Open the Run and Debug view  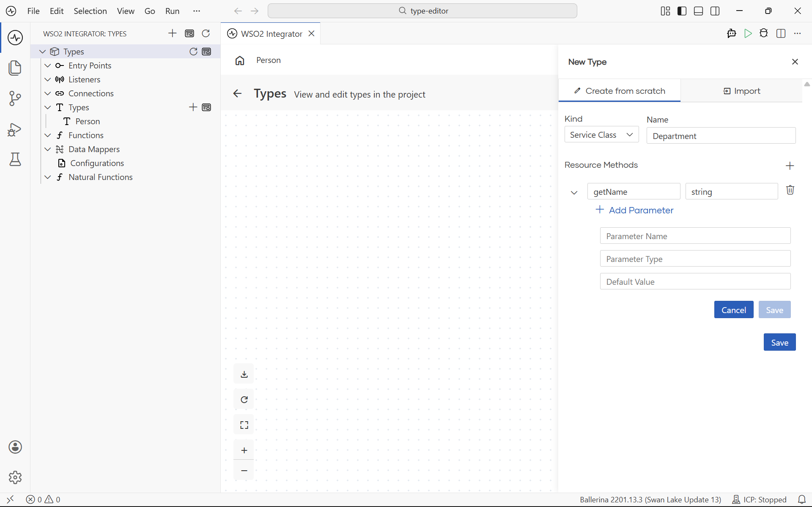tap(15, 129)
